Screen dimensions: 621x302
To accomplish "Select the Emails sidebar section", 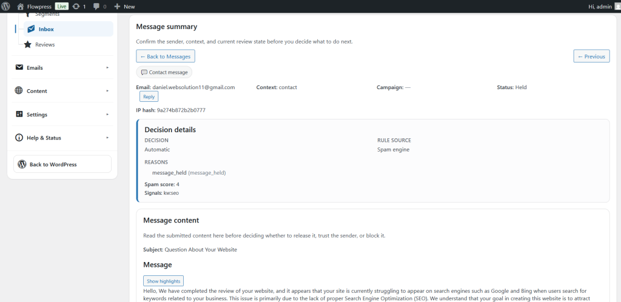I will 62,68.
